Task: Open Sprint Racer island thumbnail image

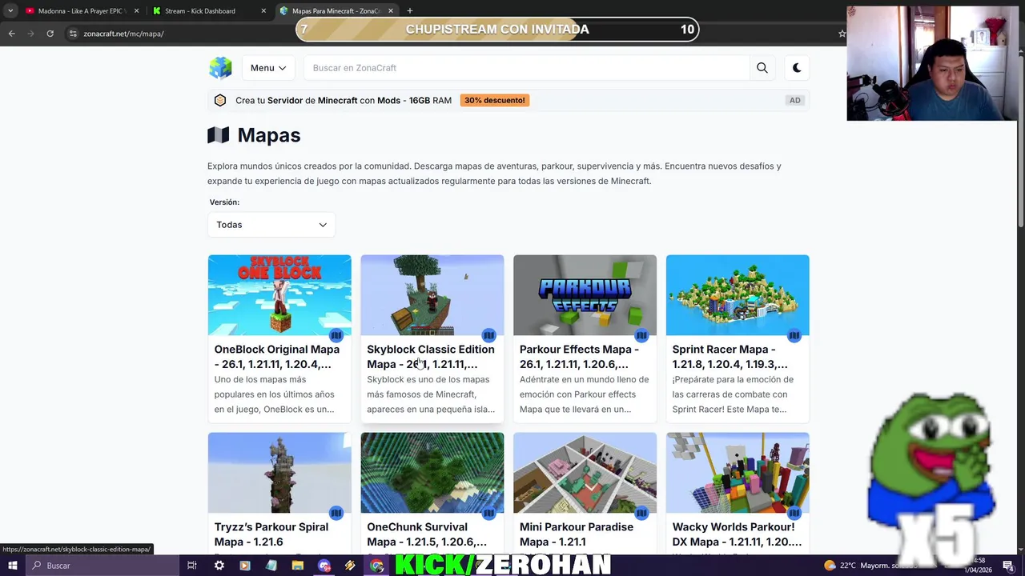Action: [738, 295]
